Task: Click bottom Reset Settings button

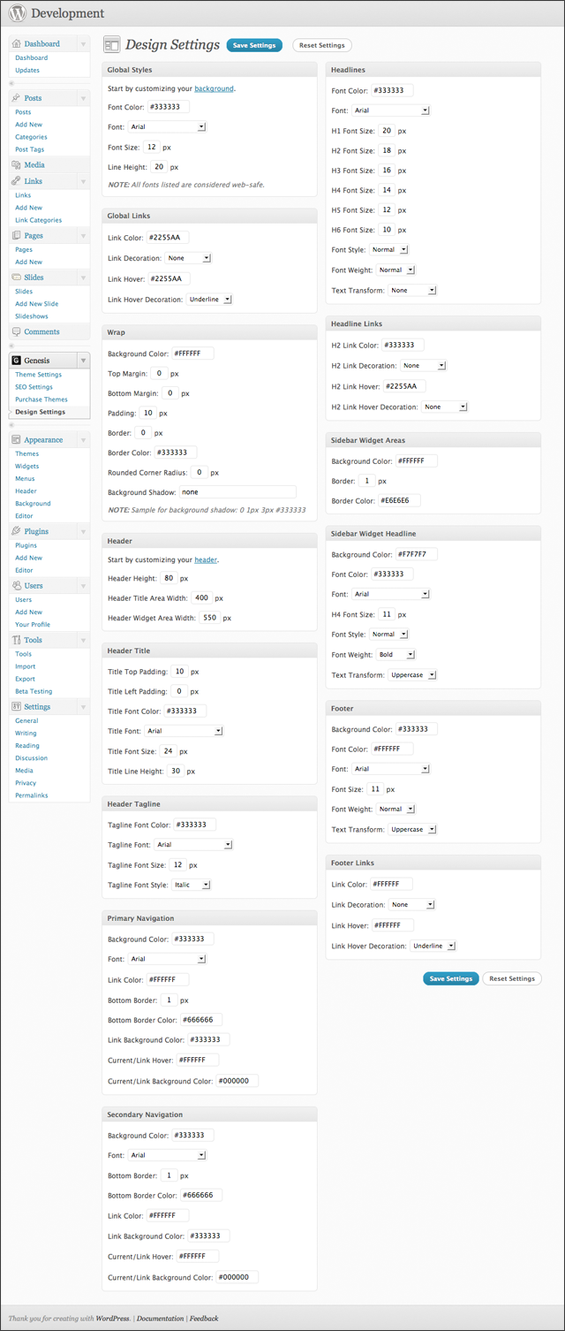Action: click(512, 978)
